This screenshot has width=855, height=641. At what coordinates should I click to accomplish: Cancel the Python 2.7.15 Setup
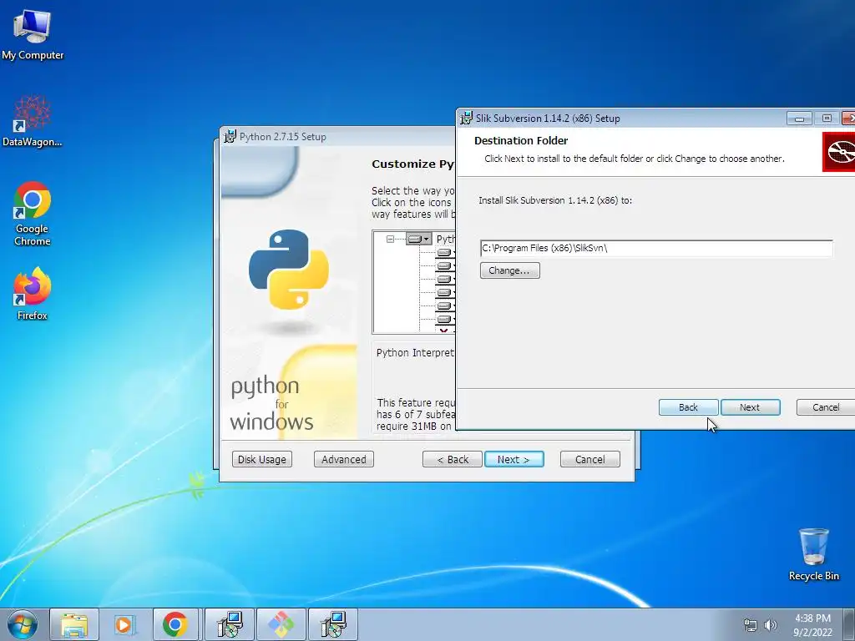(x=590, y=460)
